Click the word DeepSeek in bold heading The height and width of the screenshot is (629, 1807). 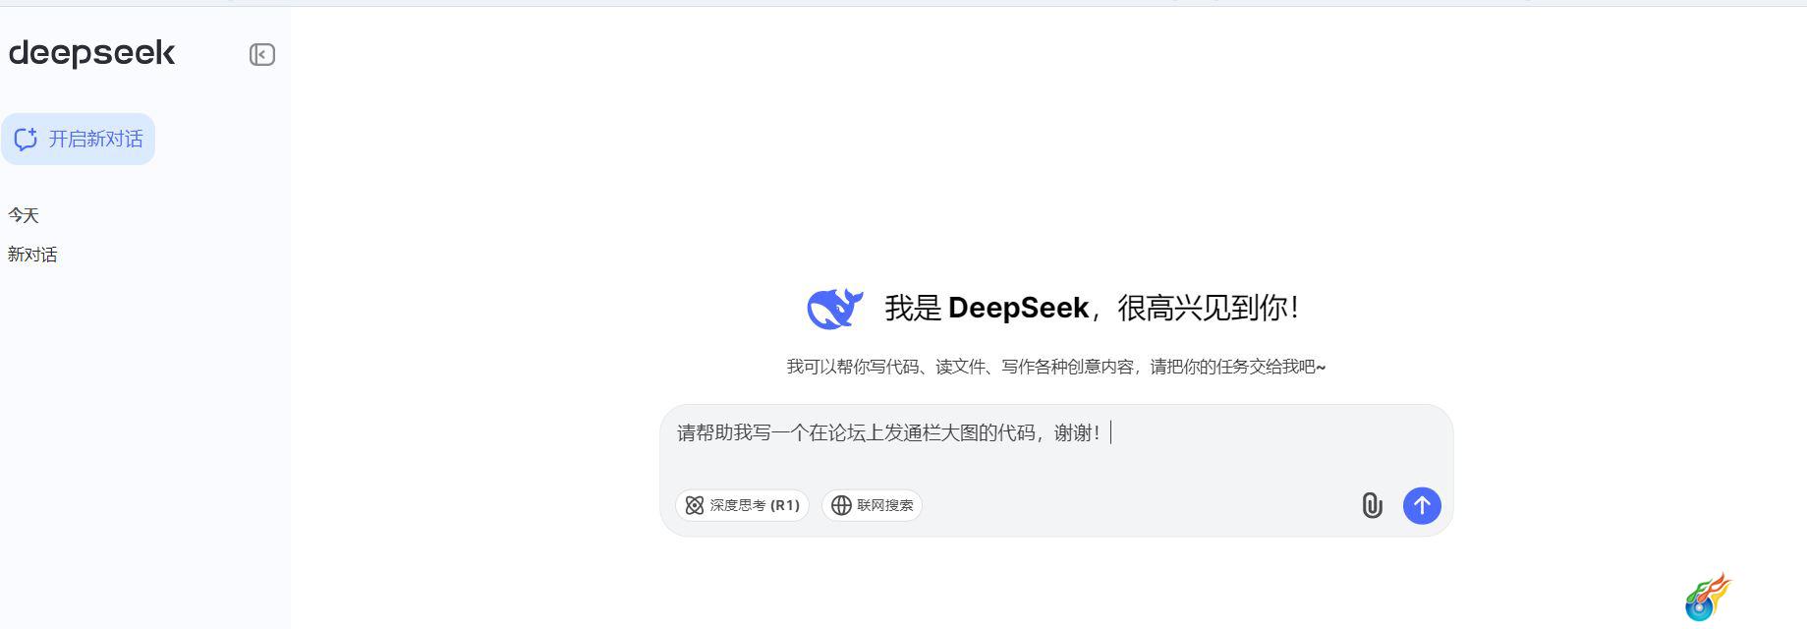1018,308
